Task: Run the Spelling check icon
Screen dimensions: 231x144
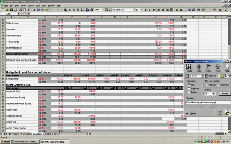Action: pyautogui.click(x=29, y=10)
